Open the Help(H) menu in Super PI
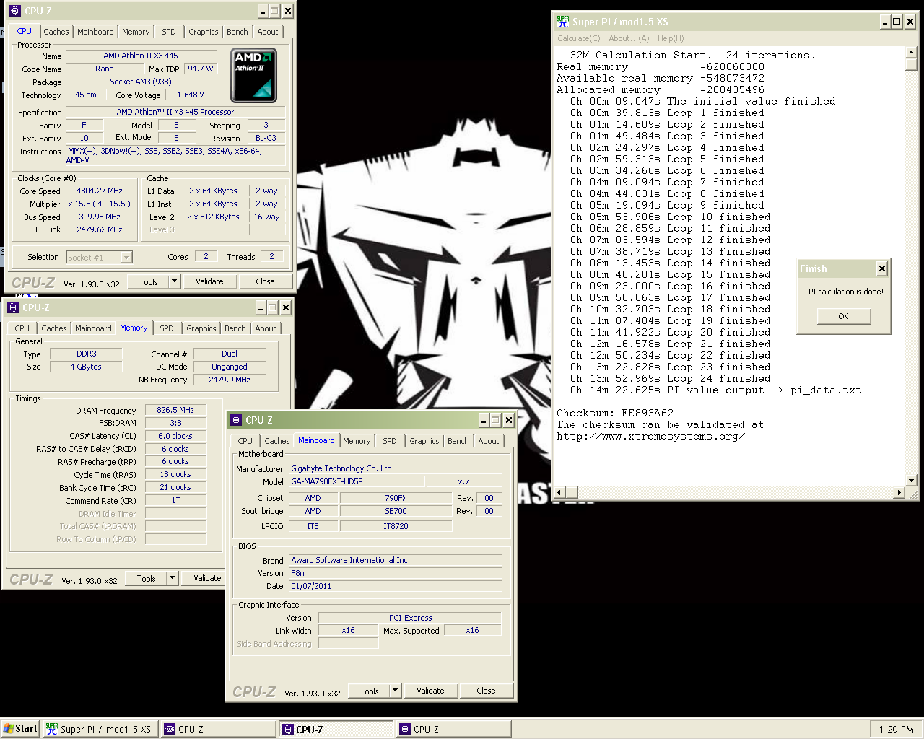The image size is (924, 739). pos(671,38)
